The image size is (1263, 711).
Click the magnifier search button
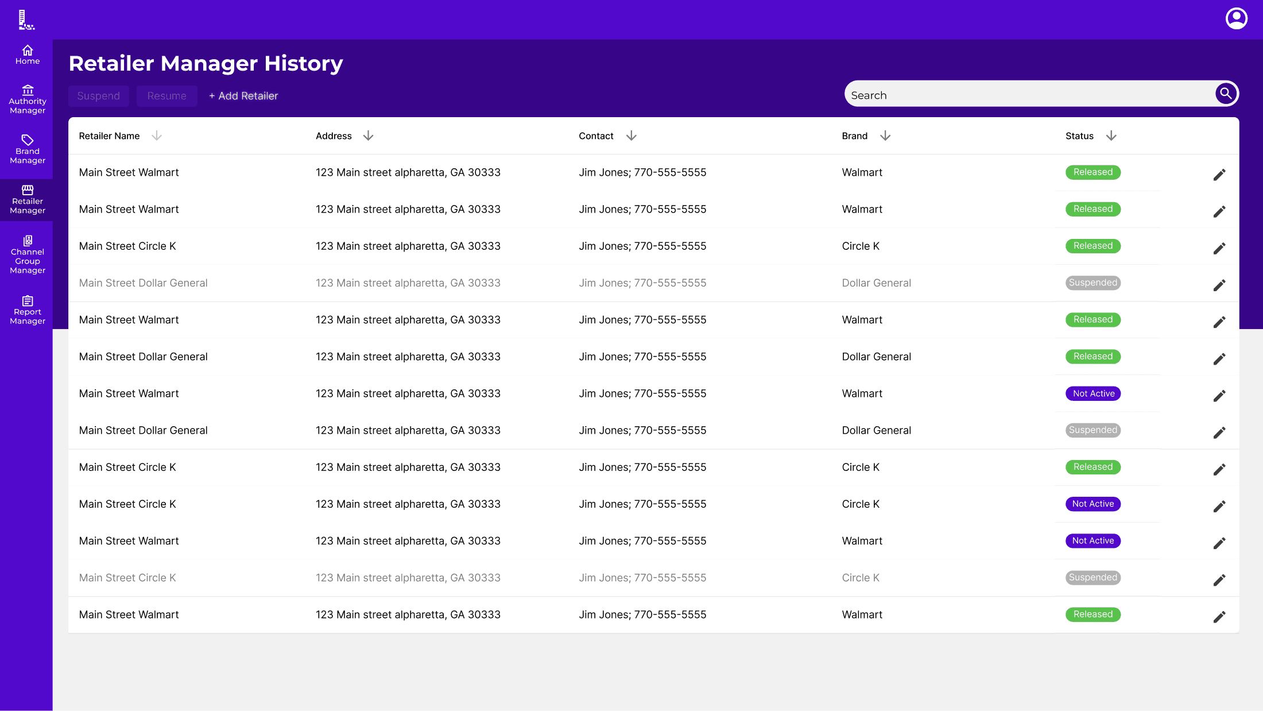pos(1225,94)
